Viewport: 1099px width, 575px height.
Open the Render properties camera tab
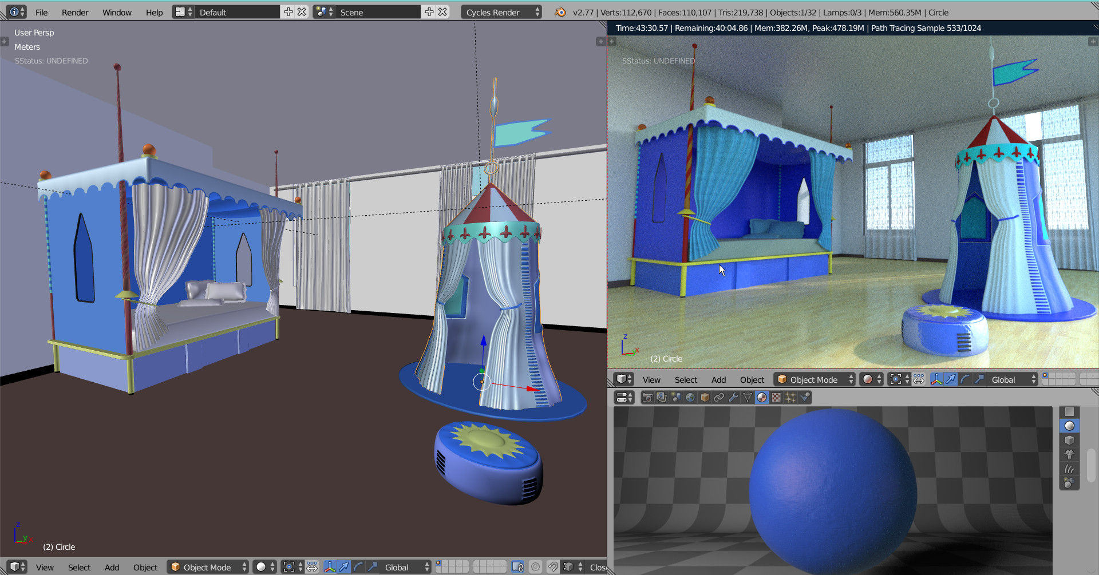click(x=647, y=398)
